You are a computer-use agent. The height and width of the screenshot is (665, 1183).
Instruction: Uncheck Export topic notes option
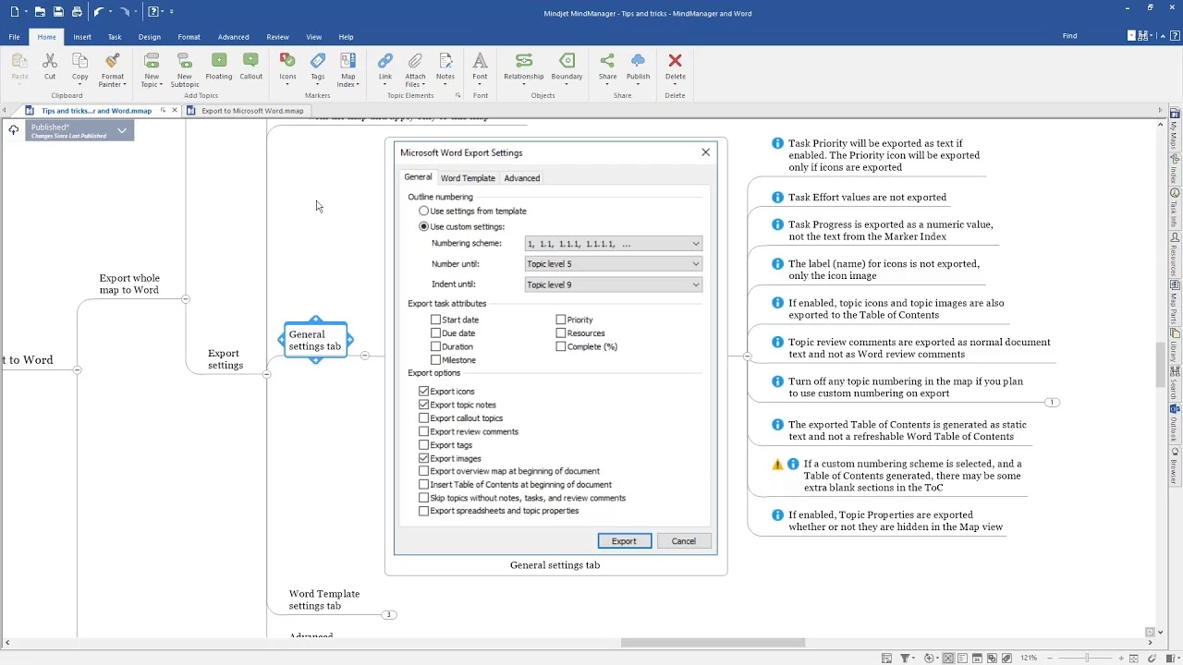pyautogui.click(x=424, y=405)
